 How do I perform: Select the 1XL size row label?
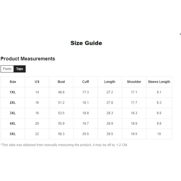coord(13,92)
